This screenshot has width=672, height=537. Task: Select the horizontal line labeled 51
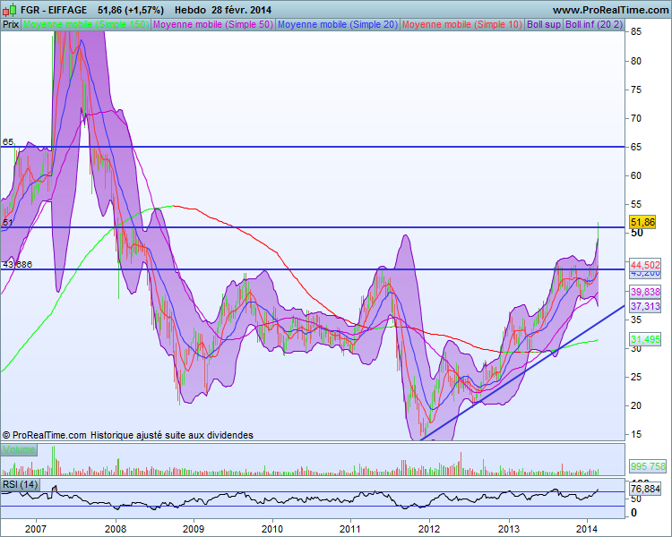[x=313, y=227]
